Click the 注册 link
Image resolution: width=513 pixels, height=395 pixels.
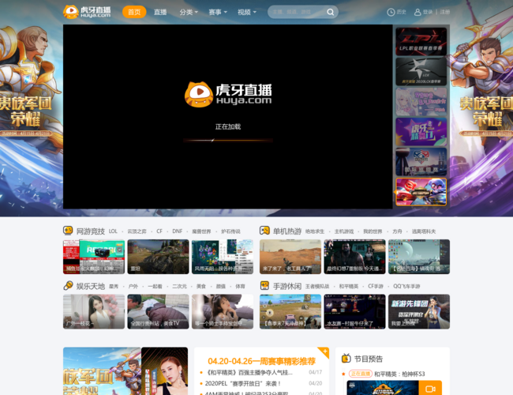tap(445, 12)
